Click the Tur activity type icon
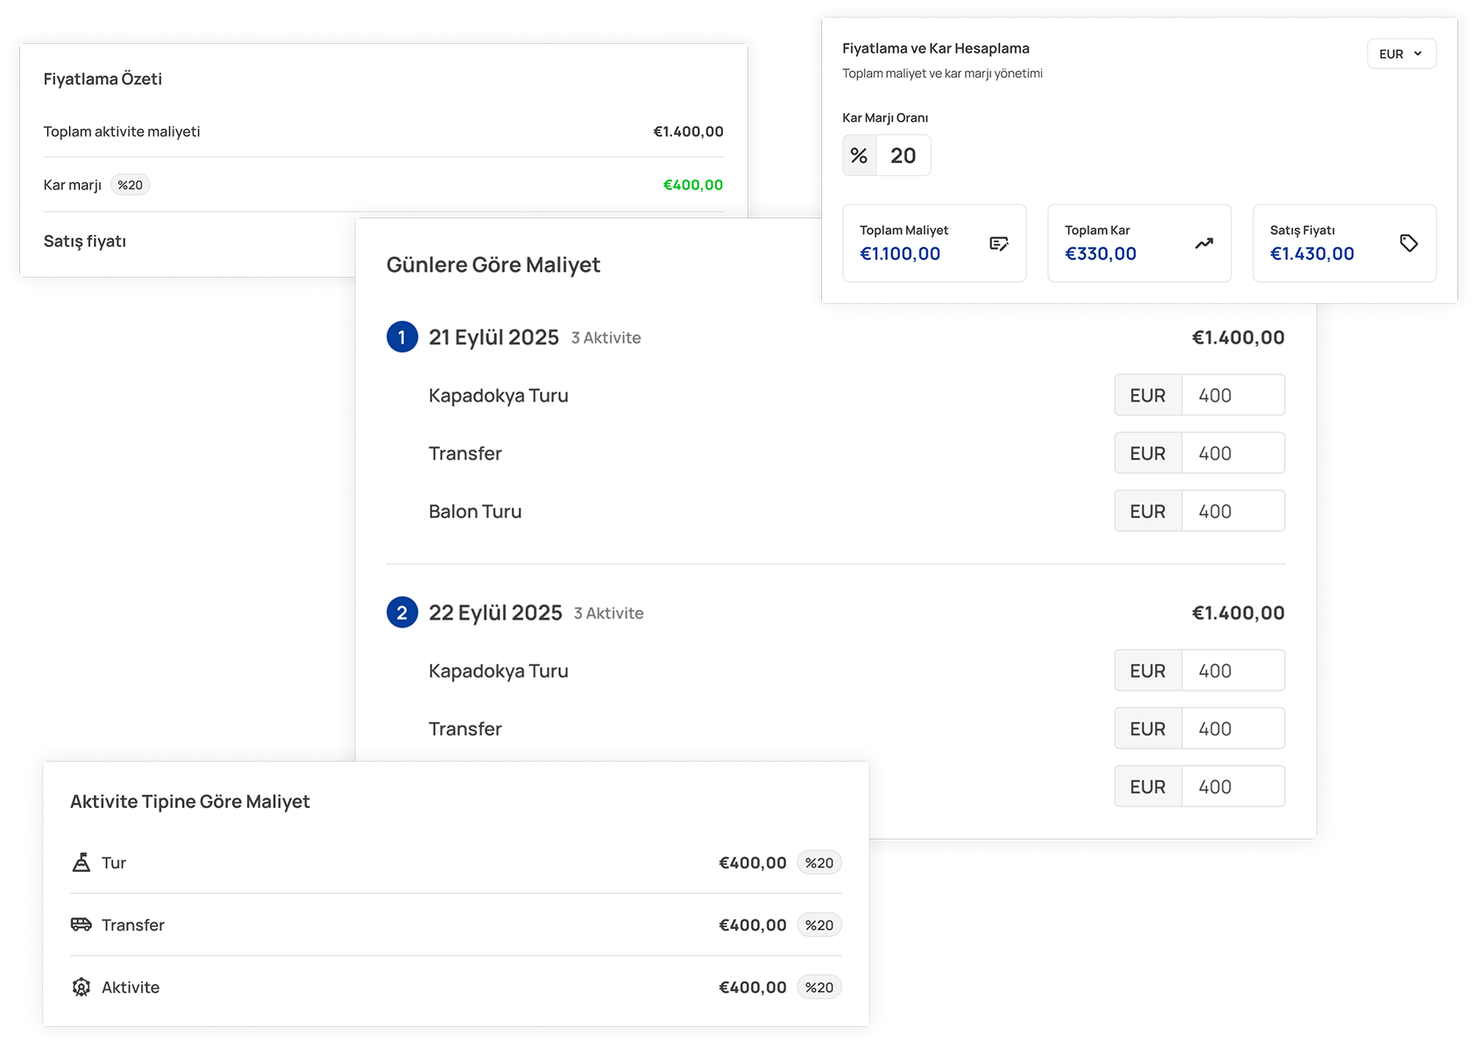Image resolution: width=1475 pixels, height=1049 pixels. 82,862
